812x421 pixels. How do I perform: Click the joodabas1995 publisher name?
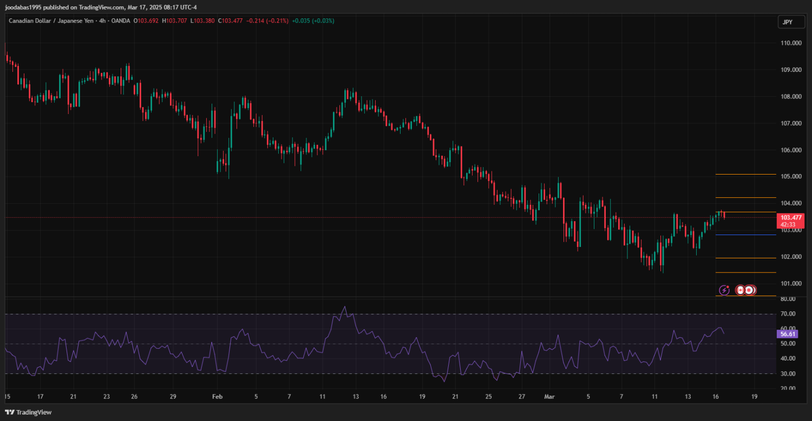23,8
